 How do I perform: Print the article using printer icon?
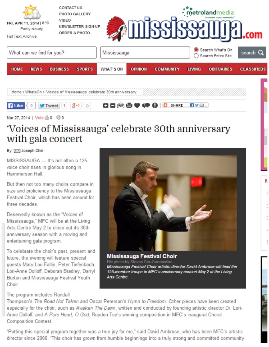tap(129, 105)
